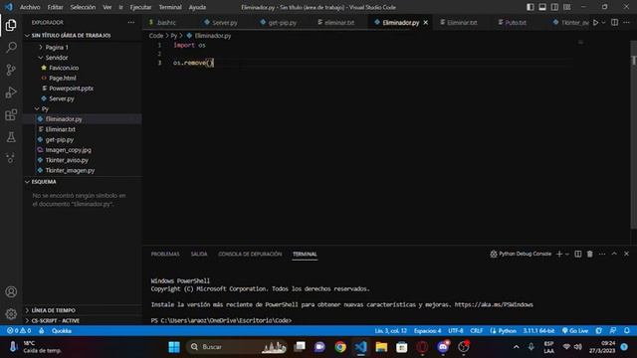The height and width of the screenshot is (358, 637).
Task: Click Go Live in status bar
Action: (x=575, y=331)
